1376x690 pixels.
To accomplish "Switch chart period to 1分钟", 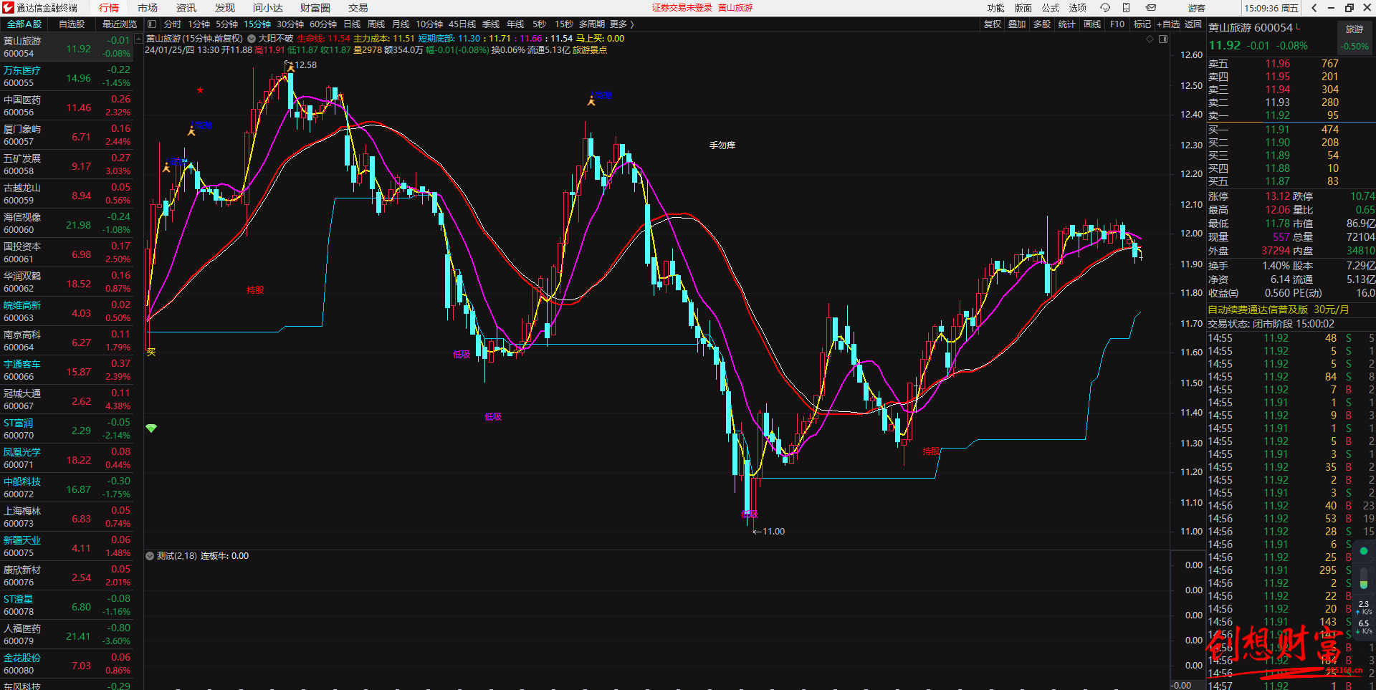I will 199,24.
